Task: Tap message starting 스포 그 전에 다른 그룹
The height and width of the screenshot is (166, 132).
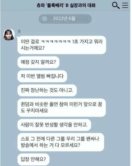Action: (61, 142)
